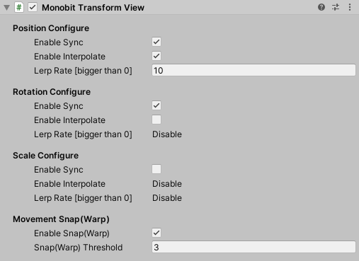Click the Rotation Configure section heading
The width and height of the screenshot is (359, 261).
52,92
